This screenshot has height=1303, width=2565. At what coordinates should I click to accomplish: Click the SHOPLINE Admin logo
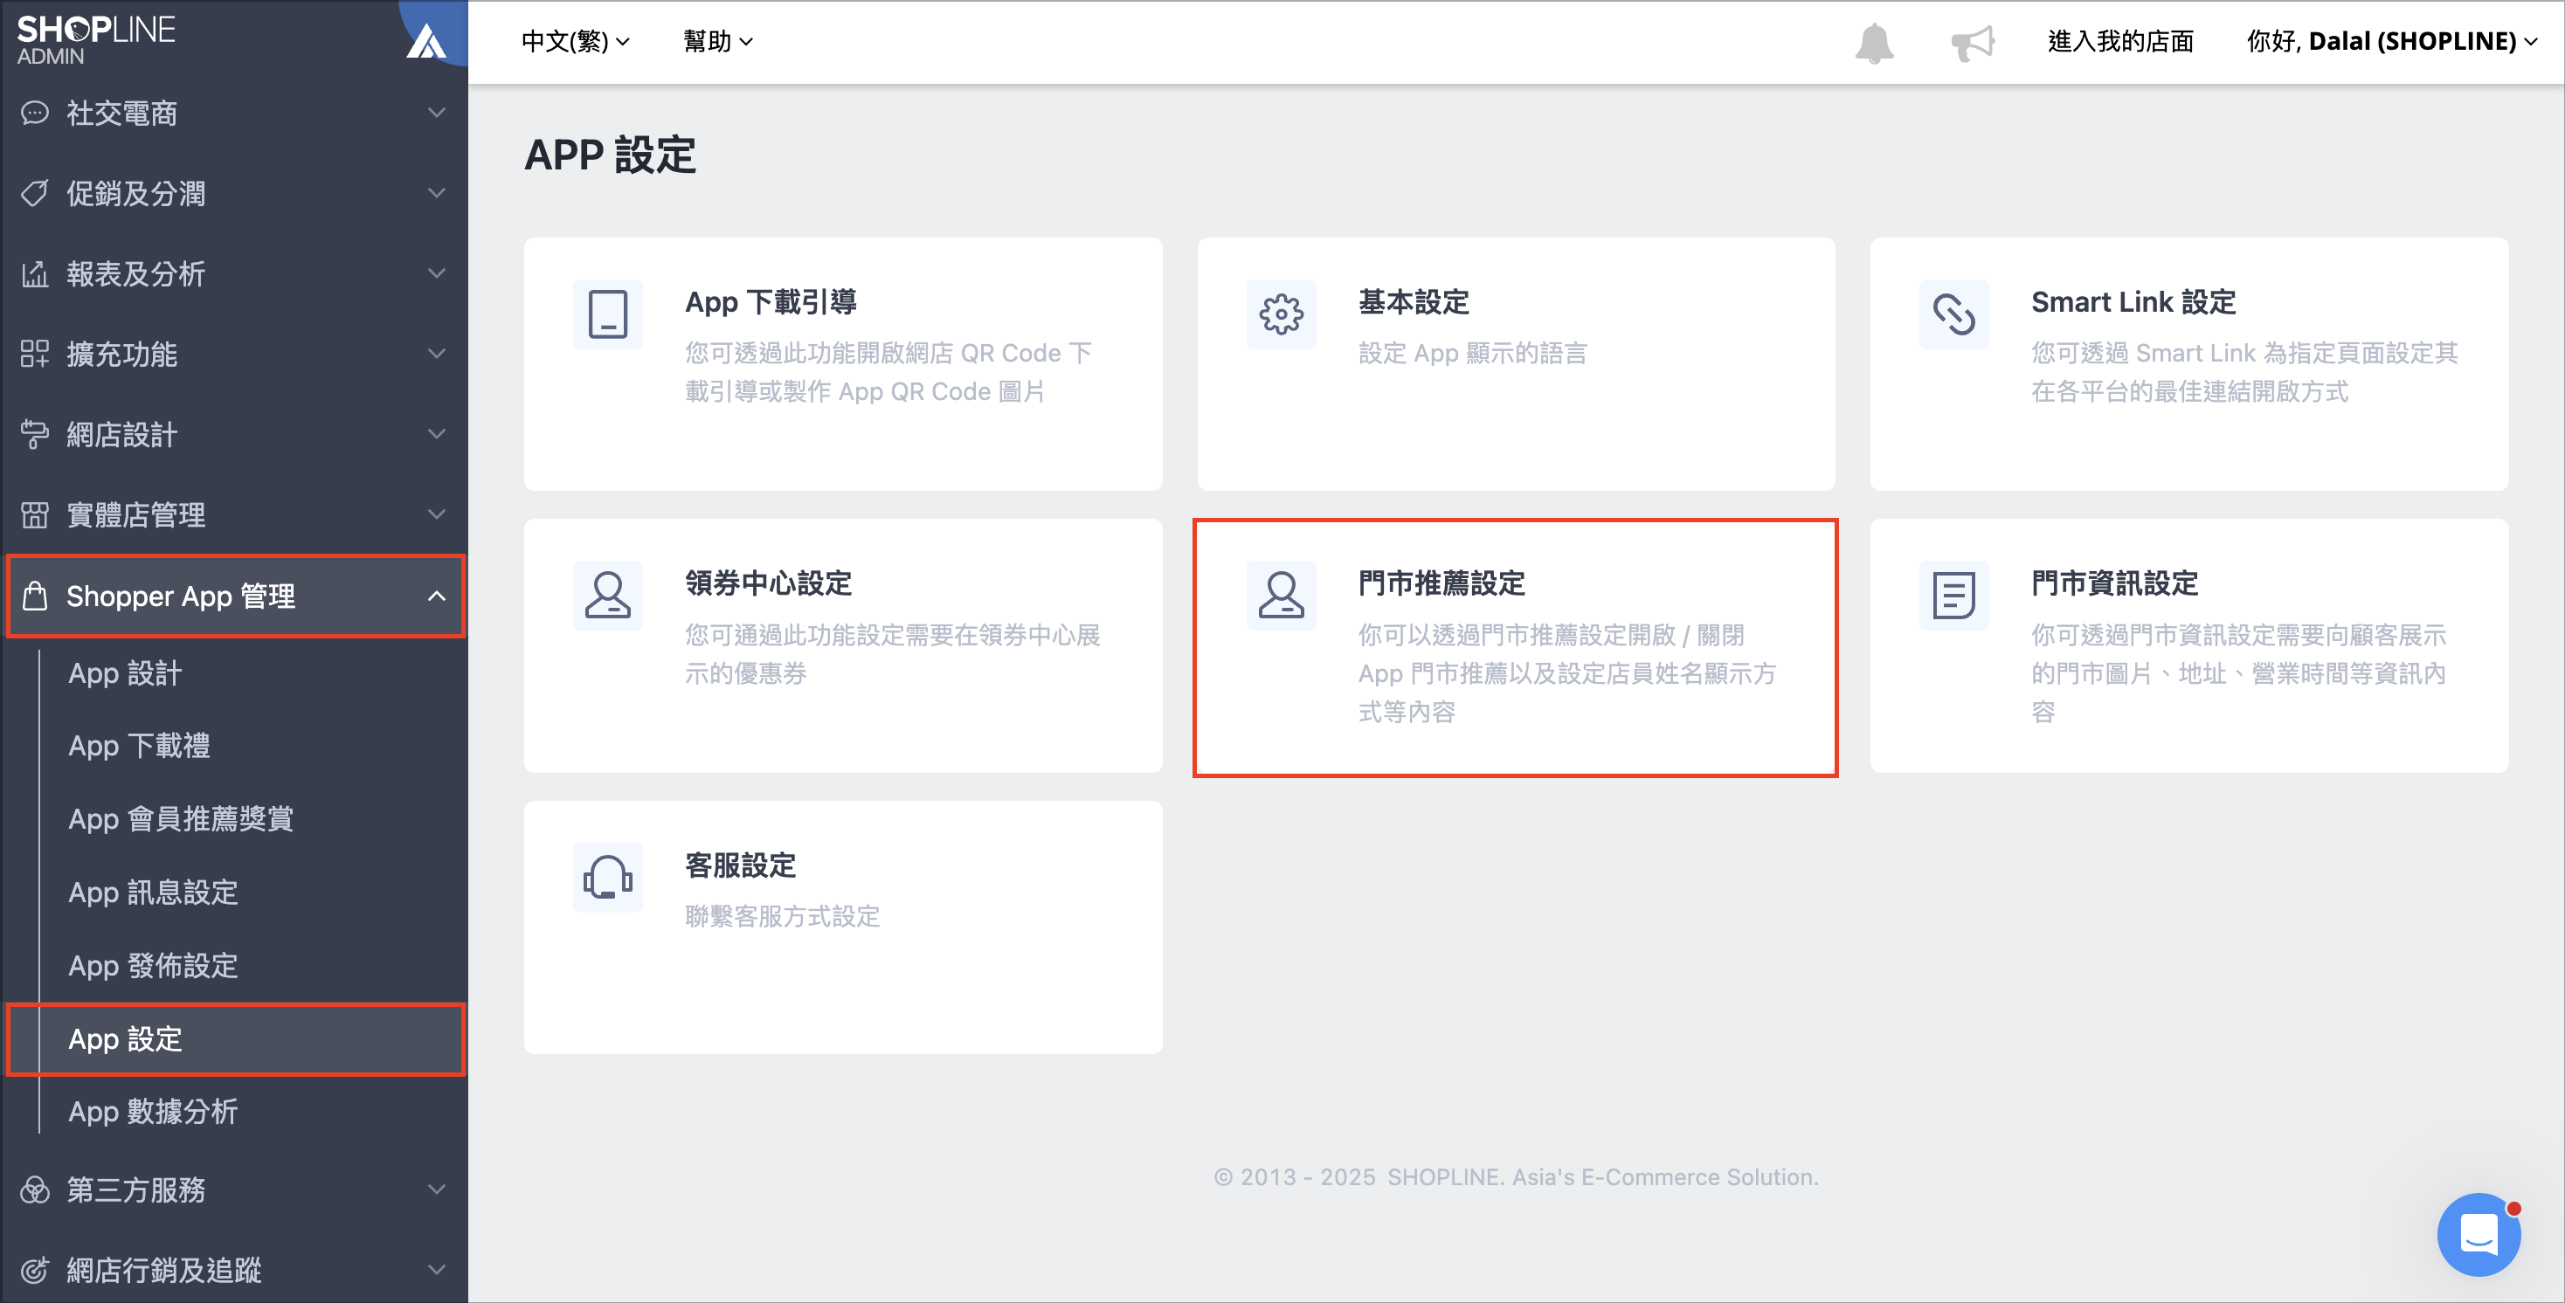click(x=95, y=40)
